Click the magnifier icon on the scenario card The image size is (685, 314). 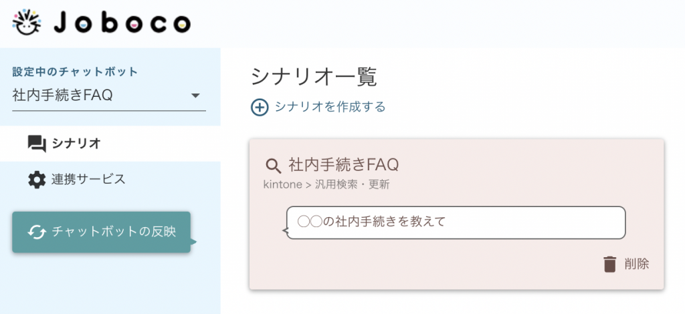coord(274,166)
